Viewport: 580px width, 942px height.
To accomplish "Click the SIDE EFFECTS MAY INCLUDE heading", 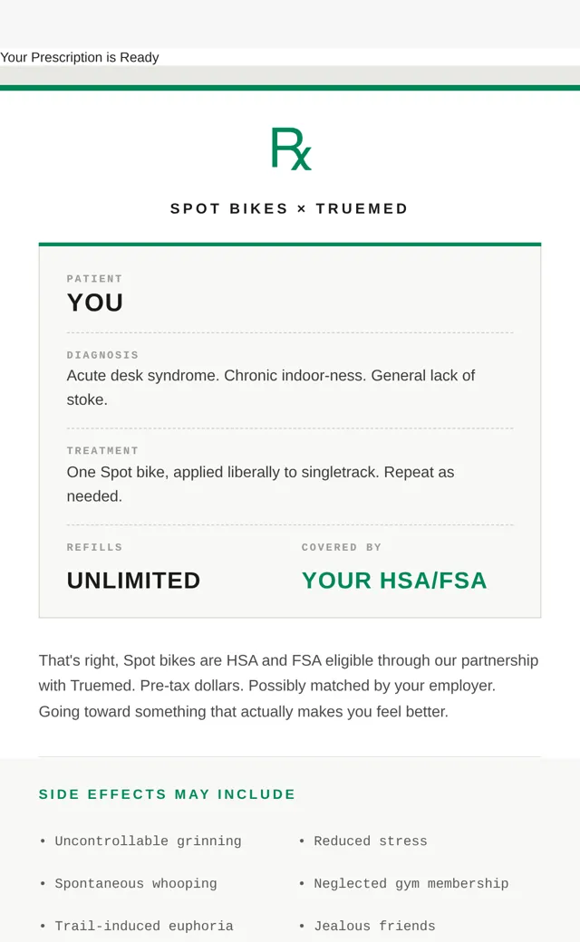I will click(x=167, y=794).
